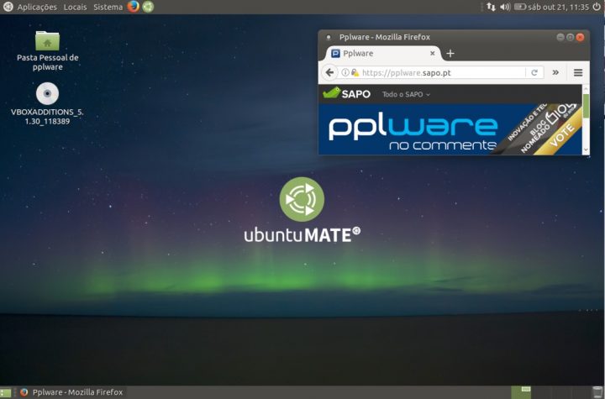The image size is (605, 399).
Task: Toggle show desktop in bottom panel
Action: 7,392
